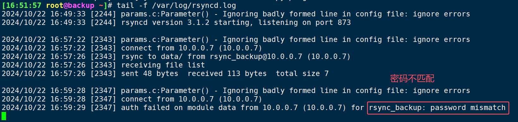This screenshot has width=518, height=122.
Task: Click the first [2244] process ID
Action: [103, 14]
